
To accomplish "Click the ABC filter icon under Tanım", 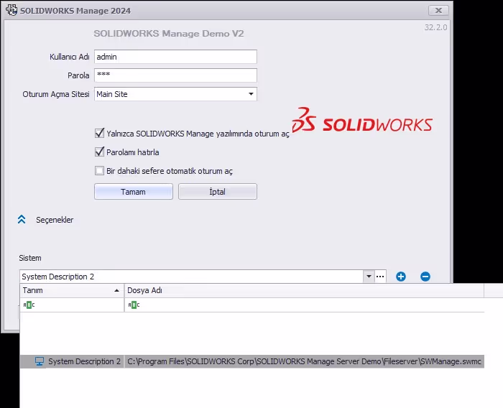I will 29,305.
